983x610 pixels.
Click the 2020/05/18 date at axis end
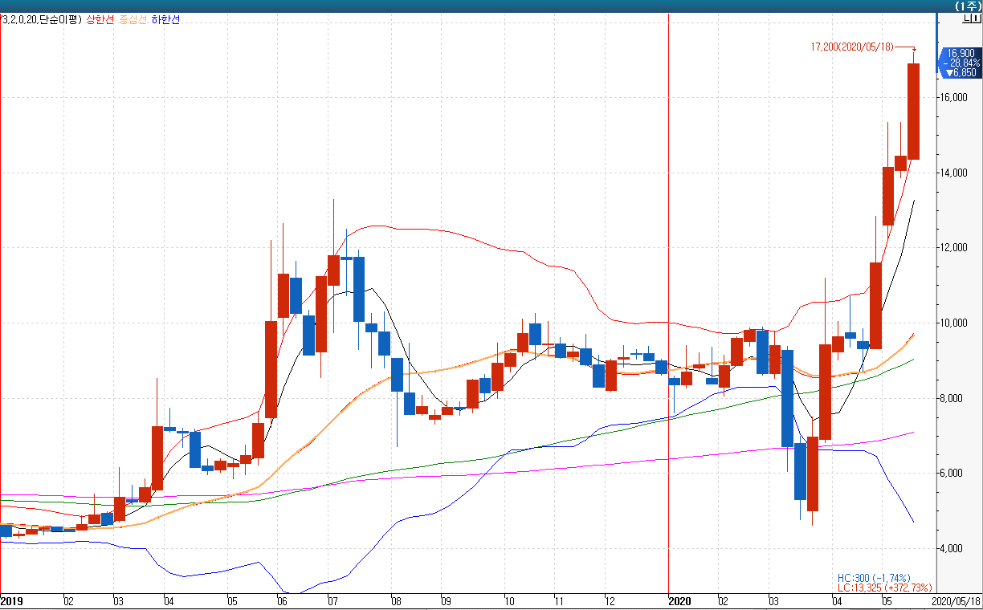pyautogui.click(x=956, y=600)
